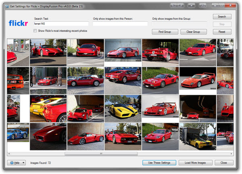
Task: Click the Clear Group button
Action: [x=193, y=32]
